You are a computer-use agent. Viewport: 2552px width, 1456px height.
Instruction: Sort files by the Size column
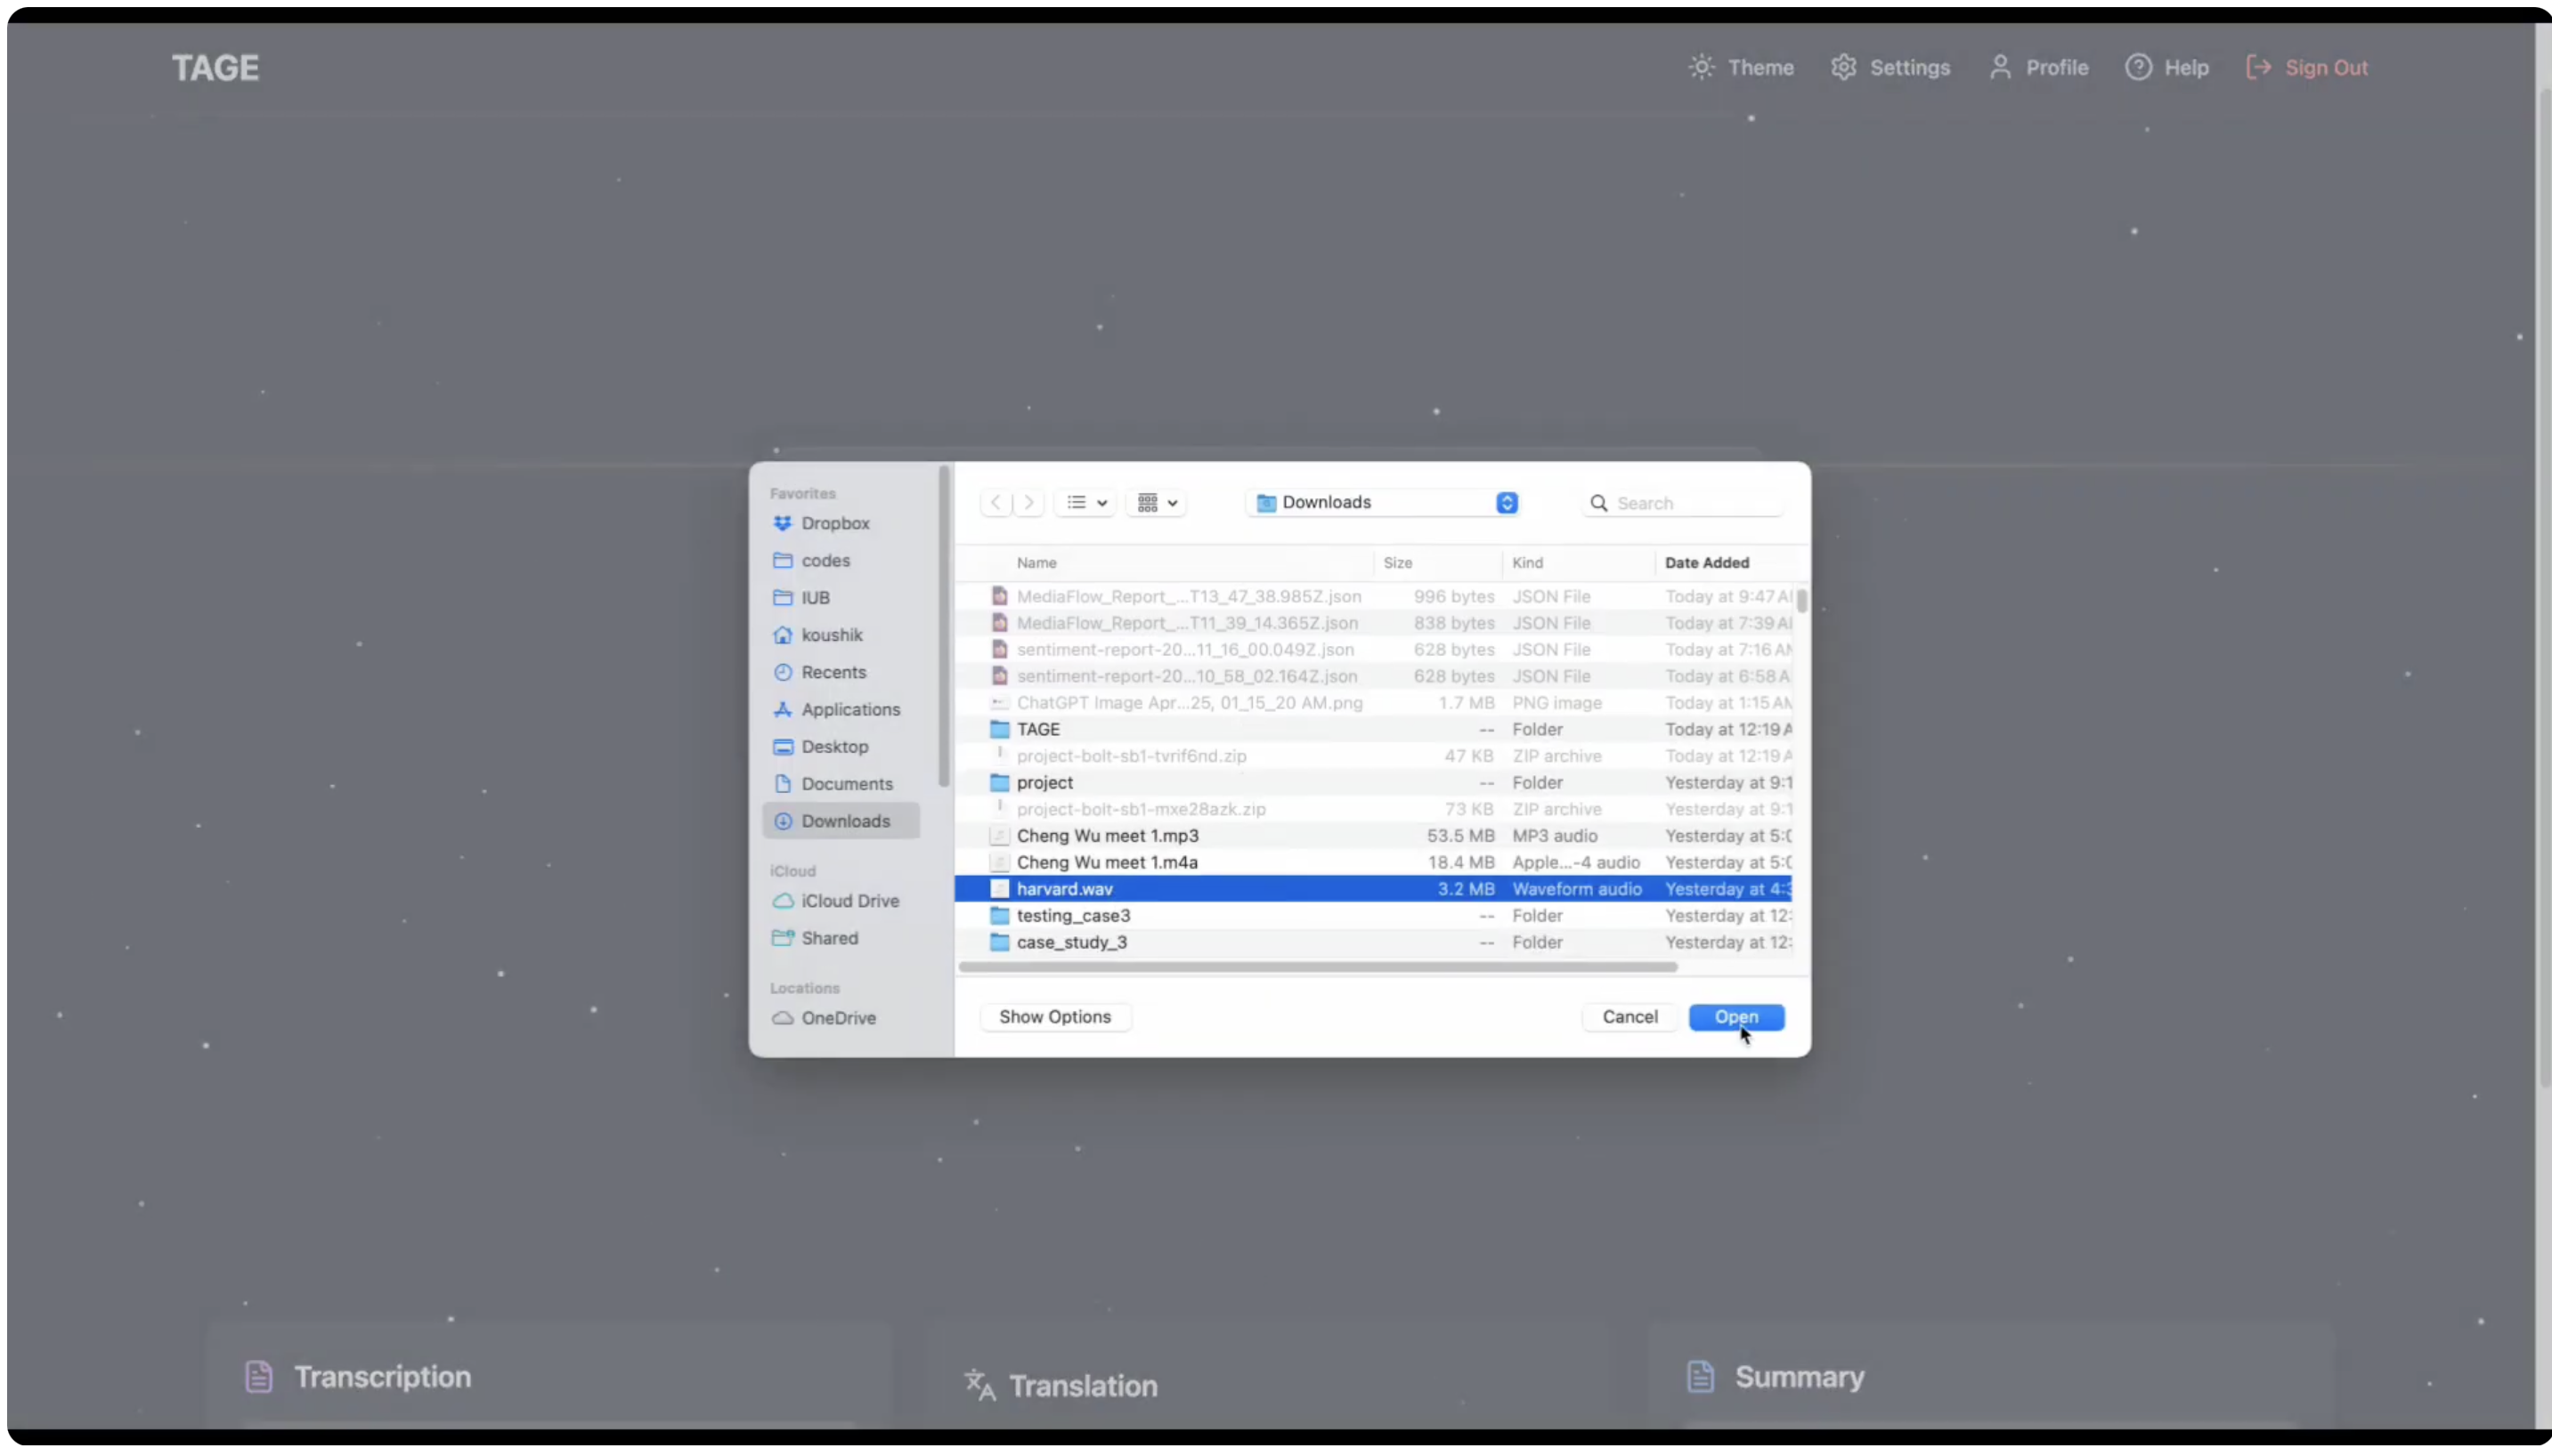[x=1398, y=562]
